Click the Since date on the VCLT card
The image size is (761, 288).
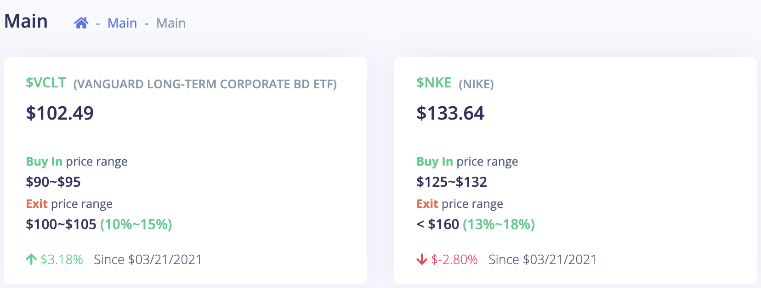click(x=148, y=259)
